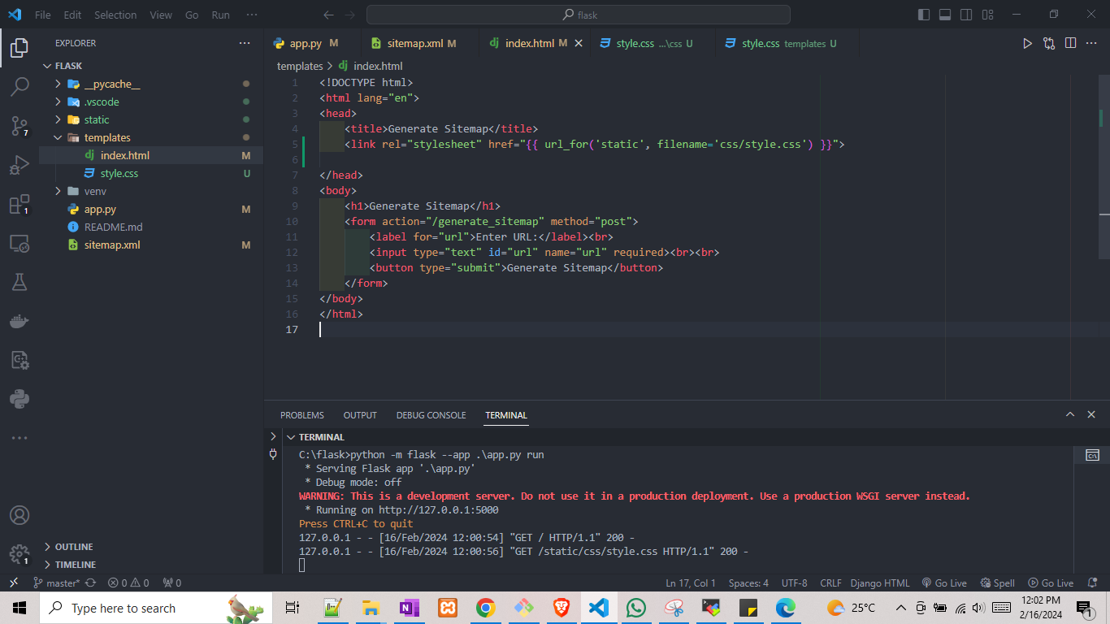Open notifications bell in status bar

(x=1091, y=583)
